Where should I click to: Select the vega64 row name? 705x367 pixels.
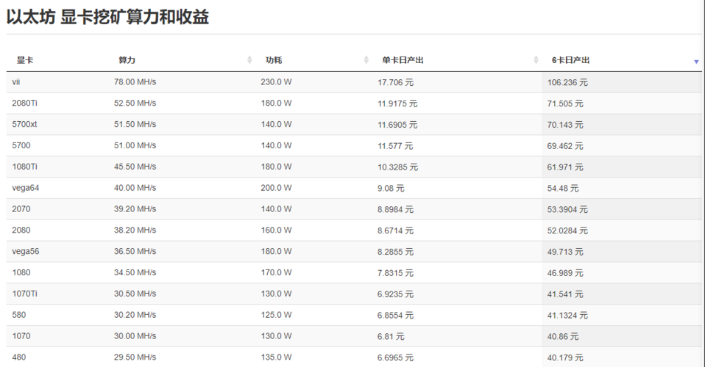(26, 188)
